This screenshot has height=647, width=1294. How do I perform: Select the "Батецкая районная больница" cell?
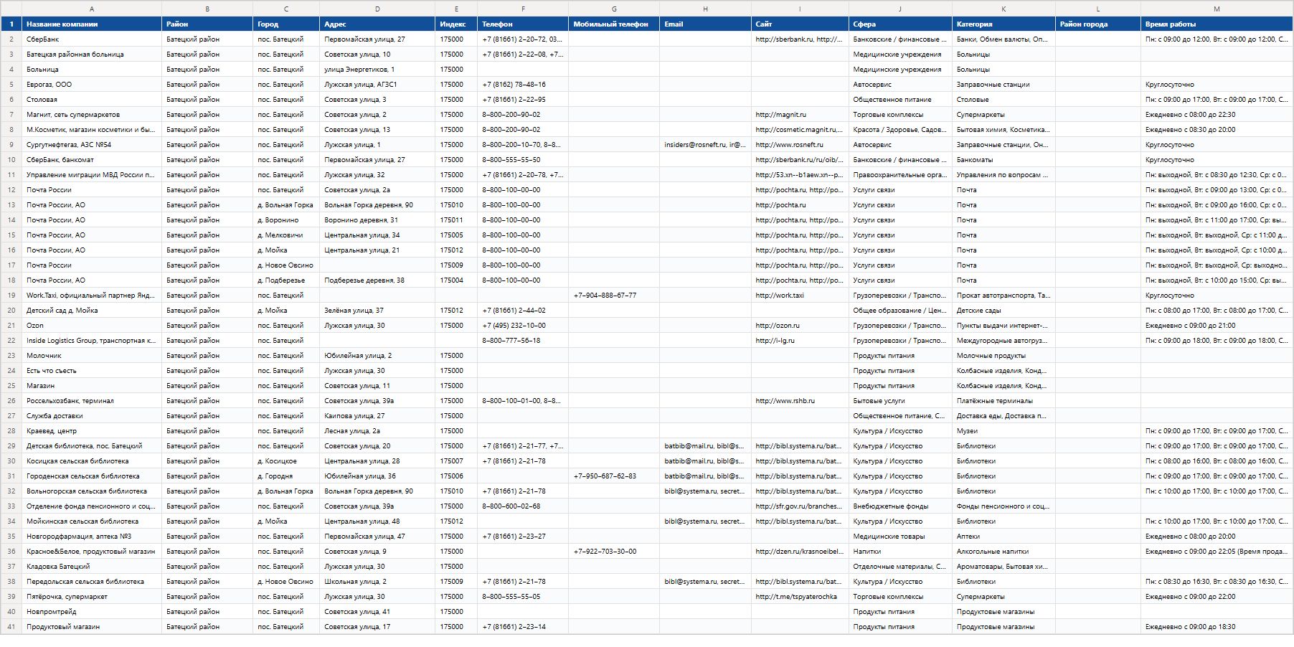92,55
